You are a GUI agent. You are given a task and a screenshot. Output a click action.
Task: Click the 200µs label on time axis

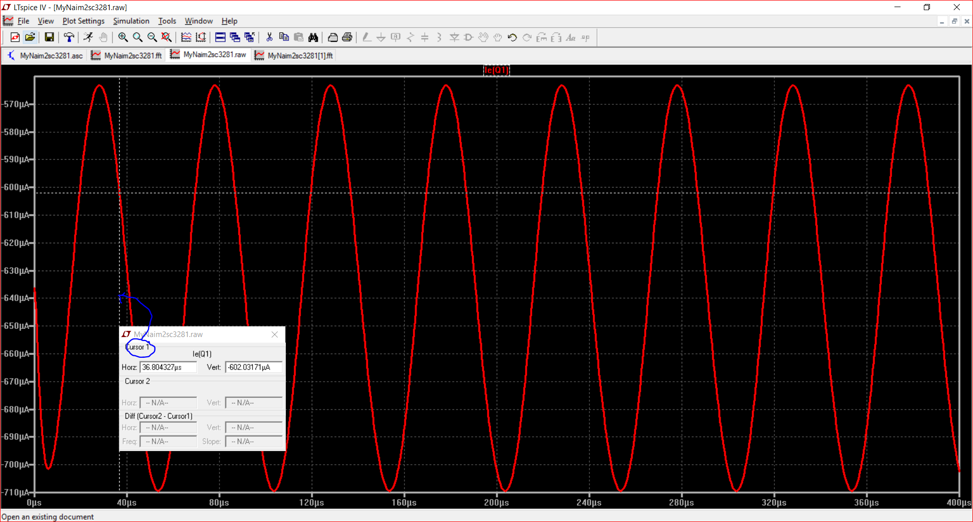point(496,503)
